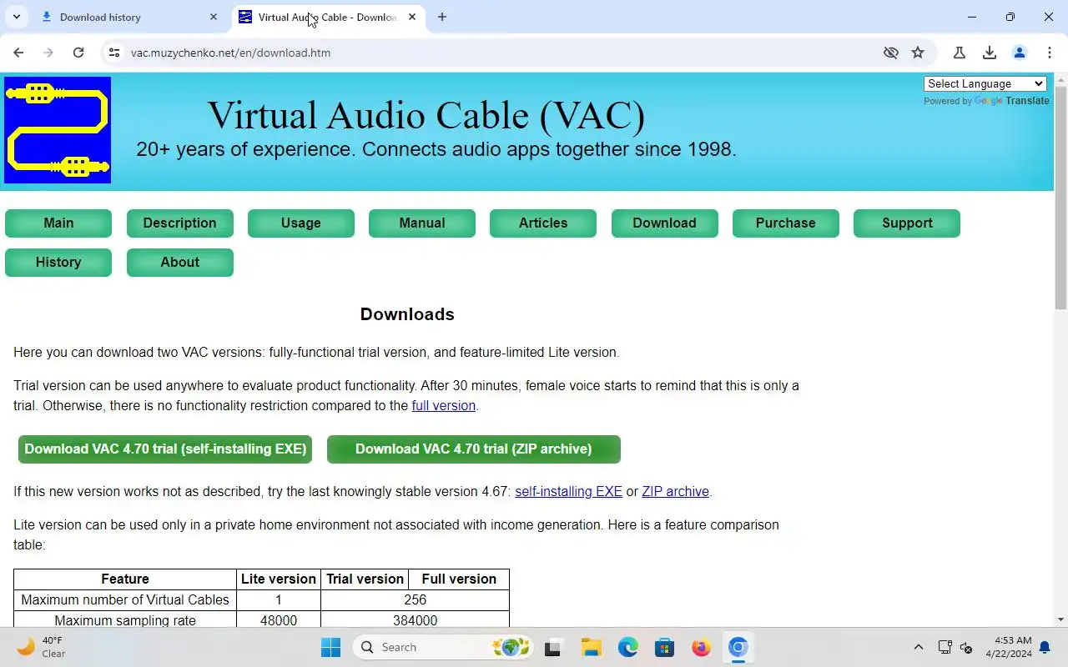Open Firefox from taskbar

click(x=701, y=647)
